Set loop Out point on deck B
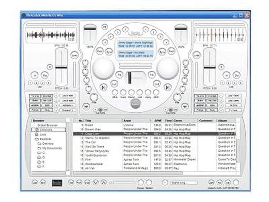This screenshot has height=202, width=269. pyautogui.click(x=237, y=75)
